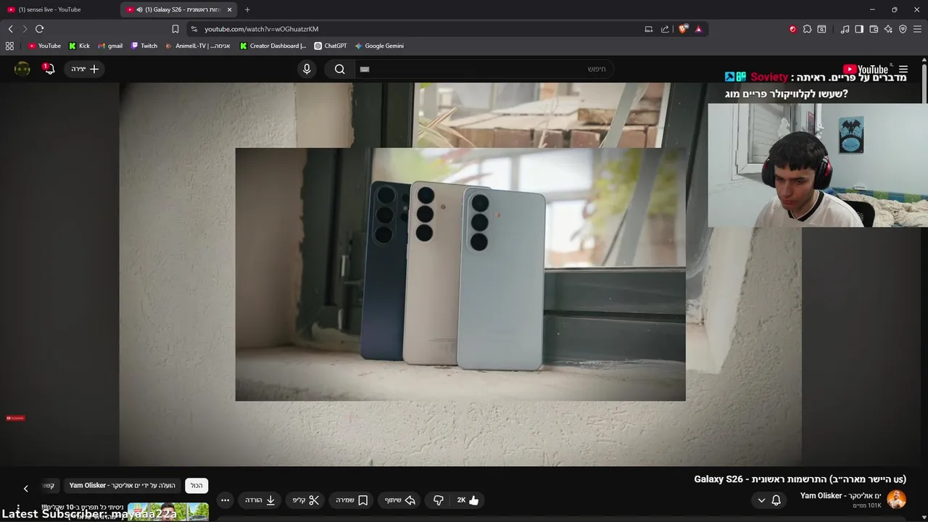Select the 'הכול' filter chip
928x522 pixels.
click(196, 486)
